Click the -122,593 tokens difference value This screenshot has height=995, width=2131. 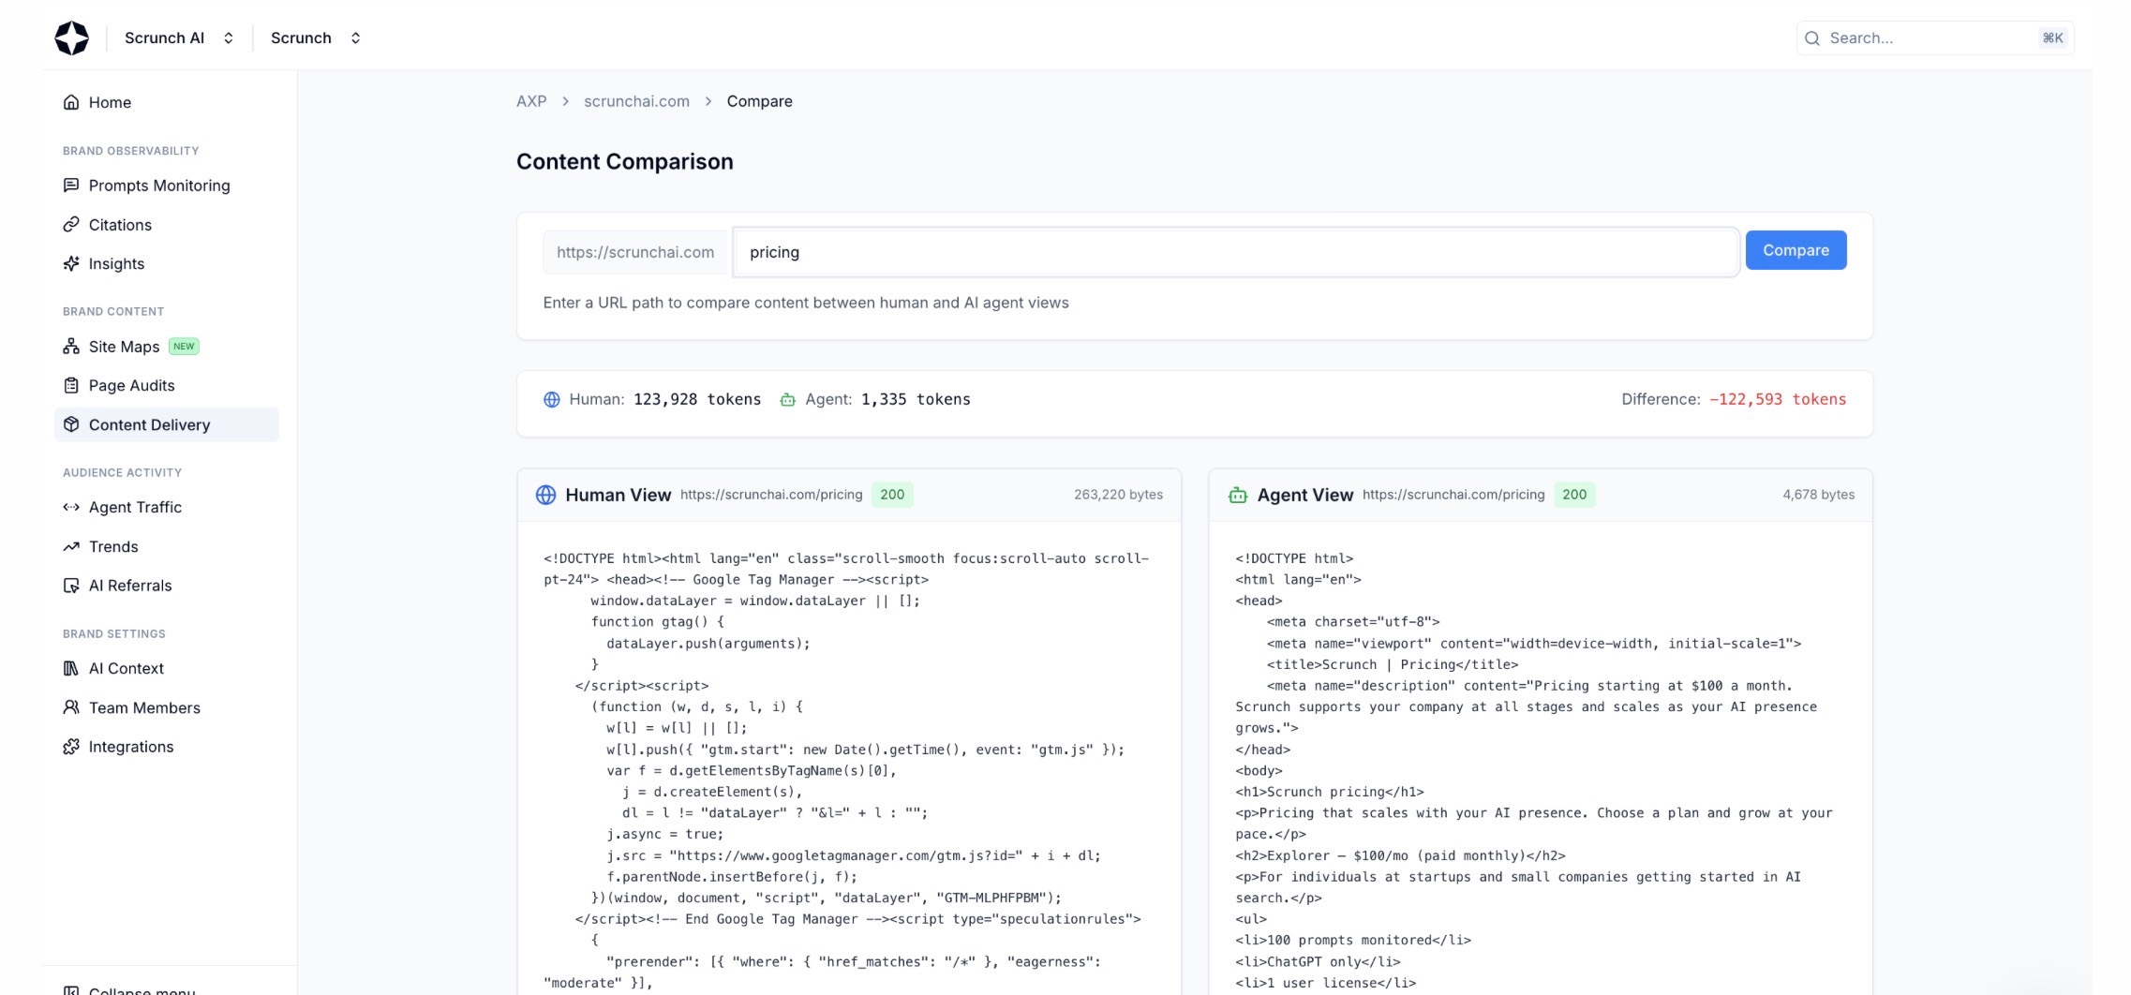pos(1778,399)
